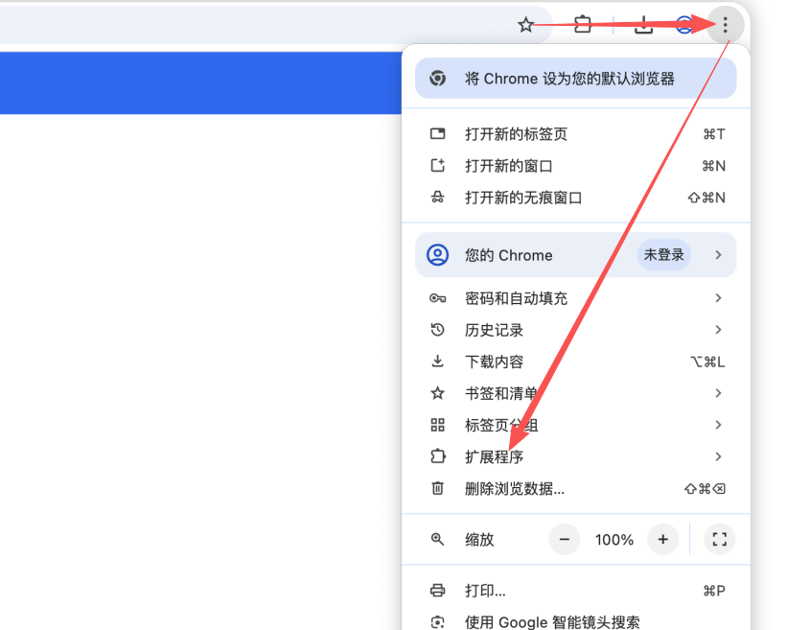Click the puzzle icon beside 扩展程序
Image resolution: width=787 pixels, height=630 pixels.
pyautogui.click(x=438, y=456)
